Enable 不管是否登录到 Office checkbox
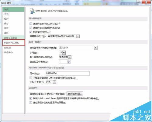 pos(31,78)
